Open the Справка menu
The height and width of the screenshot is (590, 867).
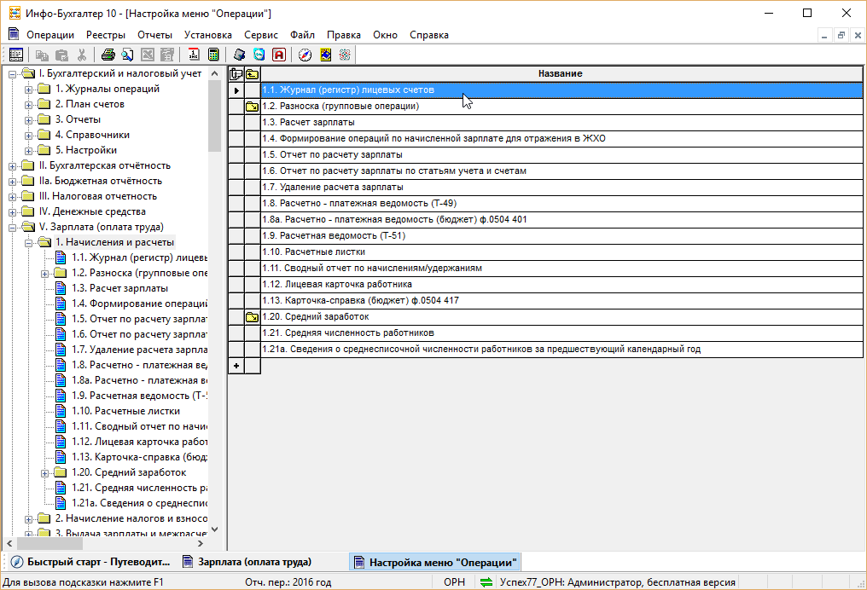[429, 35]
